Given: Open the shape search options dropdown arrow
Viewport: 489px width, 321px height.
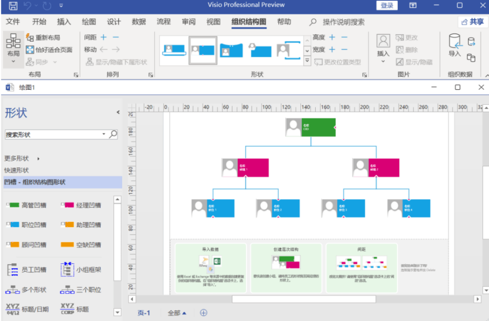Looking at the screenshot, I should coord(104,134).
